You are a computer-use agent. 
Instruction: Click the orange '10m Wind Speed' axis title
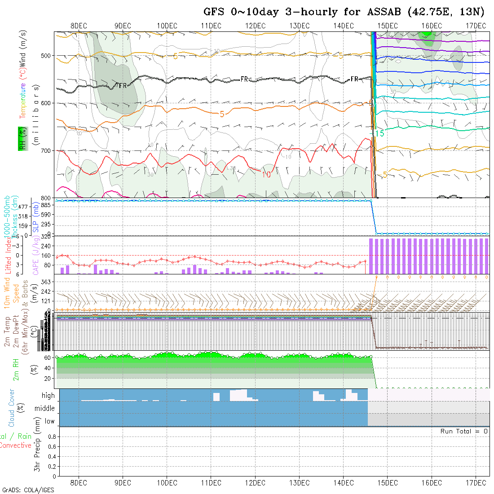(11, 293)
